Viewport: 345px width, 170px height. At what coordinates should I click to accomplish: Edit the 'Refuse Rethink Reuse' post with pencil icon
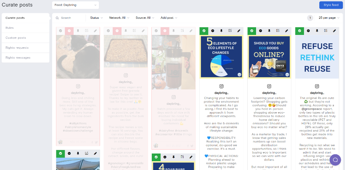coord(334,31)
